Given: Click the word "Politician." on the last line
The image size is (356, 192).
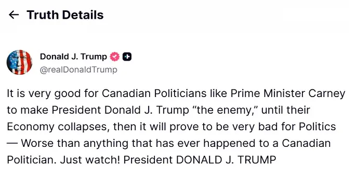Looking at the screenshot, I should 32,160.
